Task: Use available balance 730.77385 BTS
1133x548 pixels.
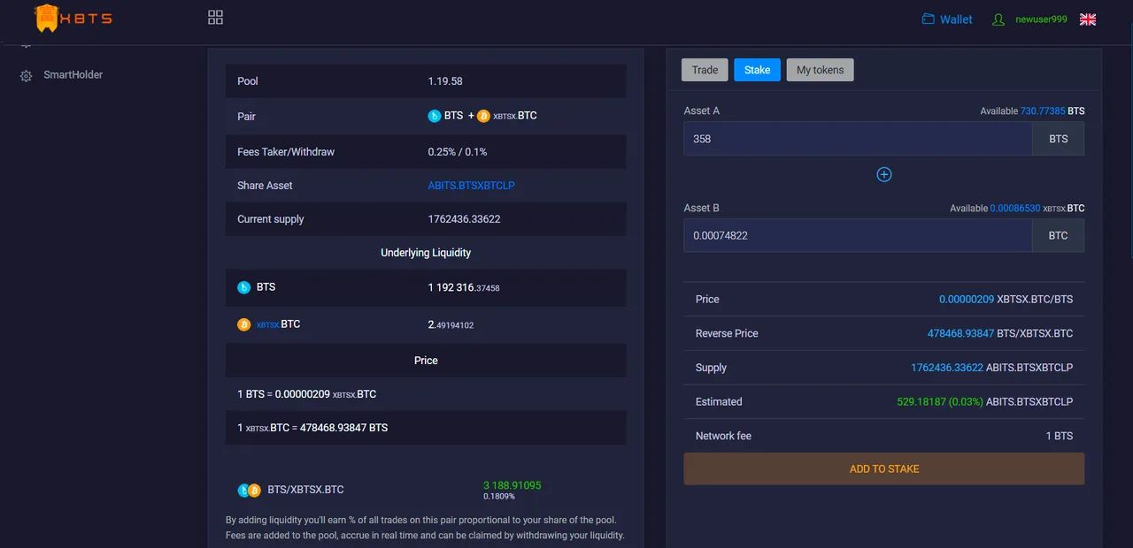Action: pos(1043,111)
